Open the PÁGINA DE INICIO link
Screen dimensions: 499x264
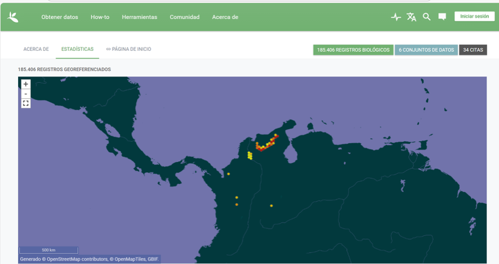click(129, 49)
